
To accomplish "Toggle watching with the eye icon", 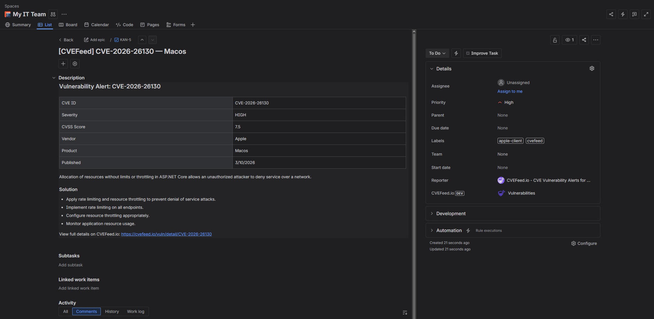I will (569, 40).
